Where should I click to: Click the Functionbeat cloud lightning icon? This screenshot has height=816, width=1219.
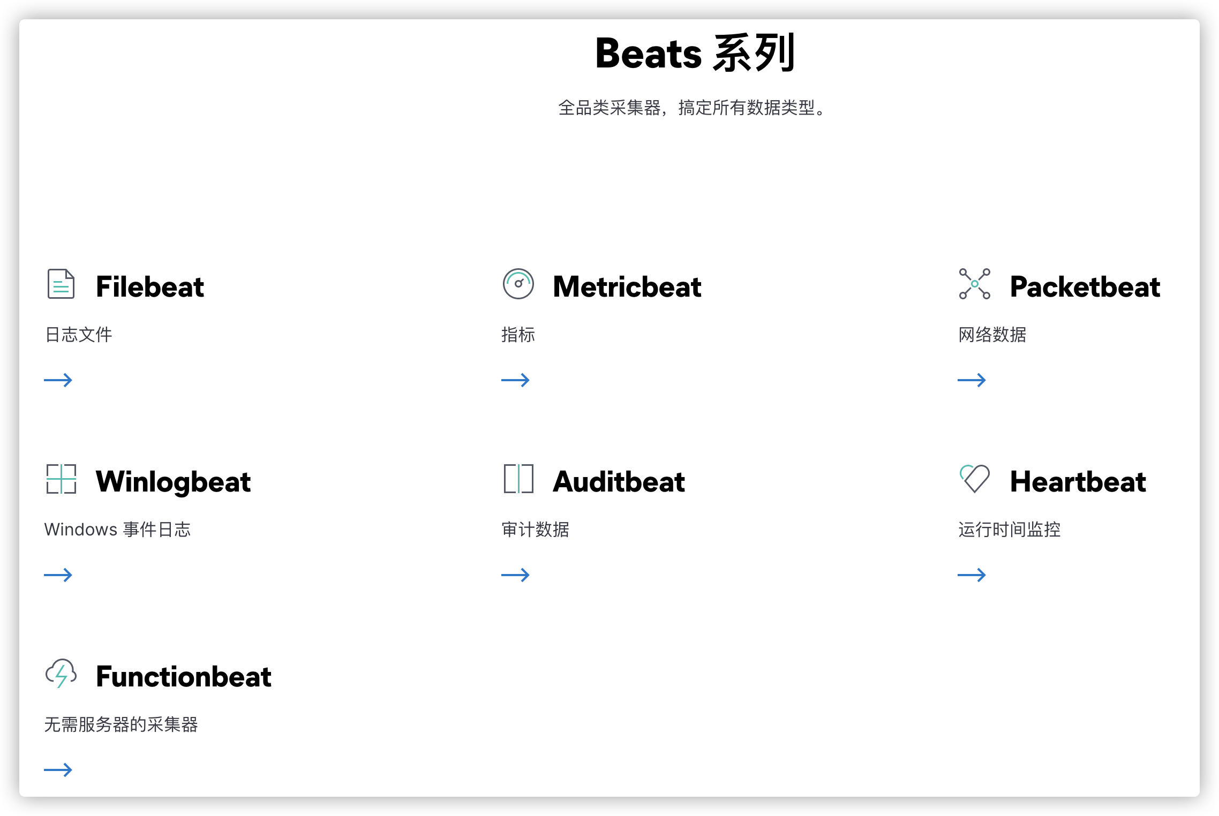click(x=61, y=674)
